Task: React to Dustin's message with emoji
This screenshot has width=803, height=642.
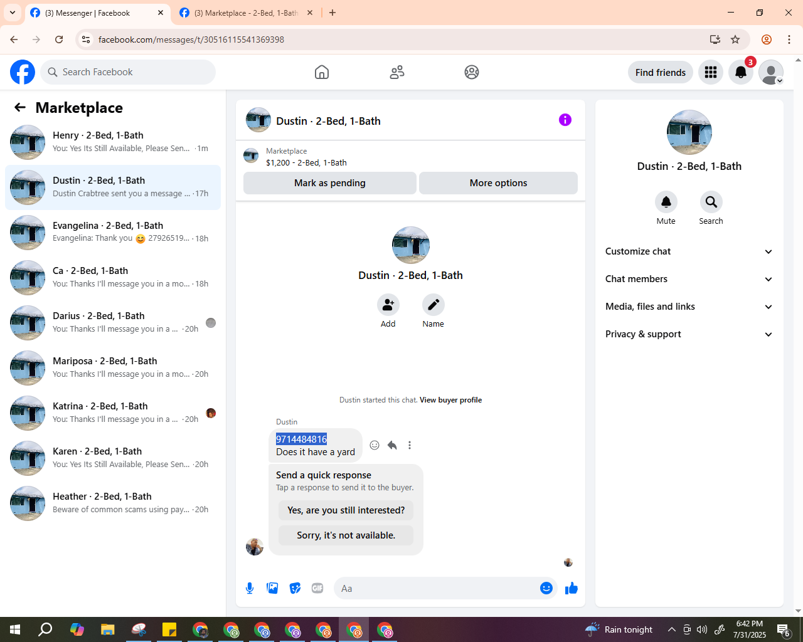Action: point(375,445)
